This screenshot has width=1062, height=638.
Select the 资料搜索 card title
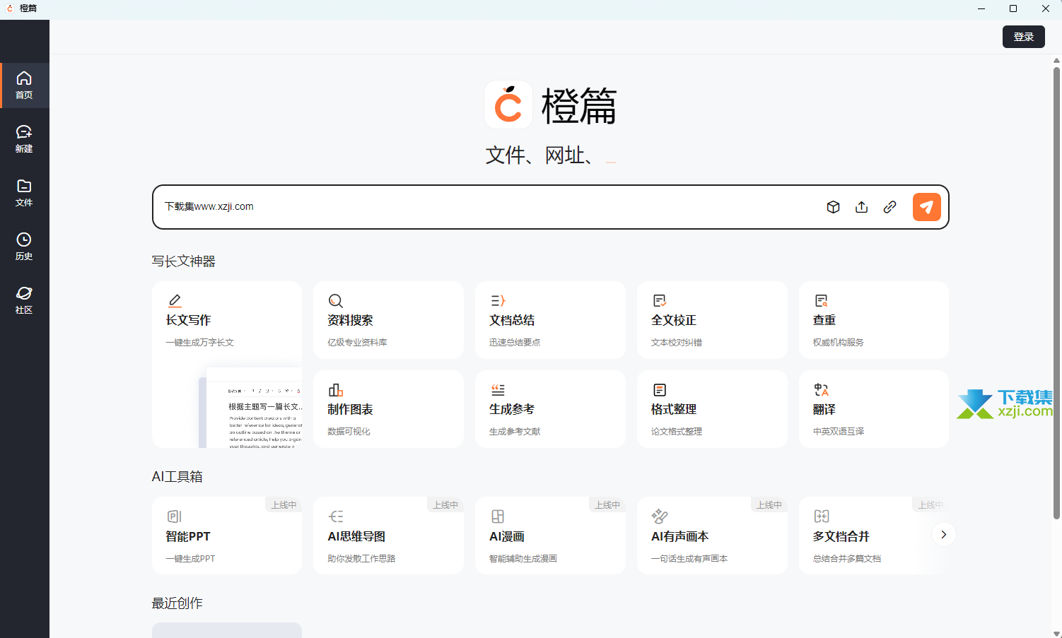(x=350, y=320)
